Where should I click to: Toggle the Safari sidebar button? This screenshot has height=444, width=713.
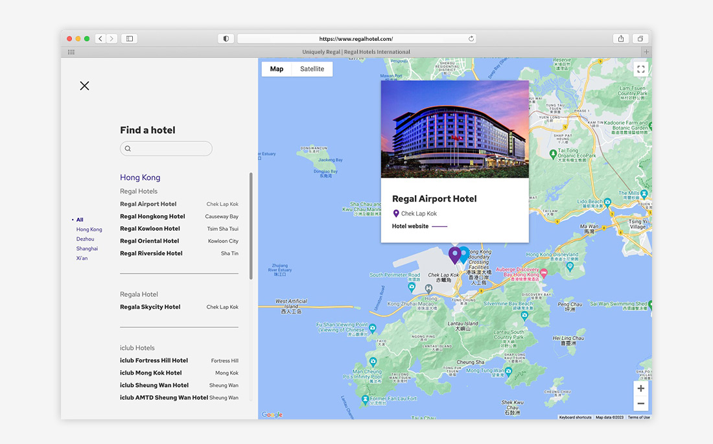[130, 39]
